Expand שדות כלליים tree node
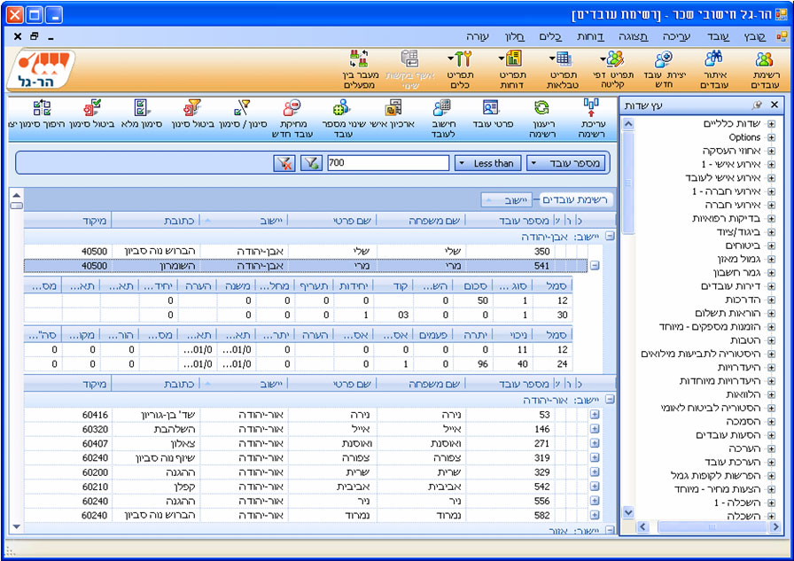The height and width of the screenshot is (561, 794). coord(771,123)
